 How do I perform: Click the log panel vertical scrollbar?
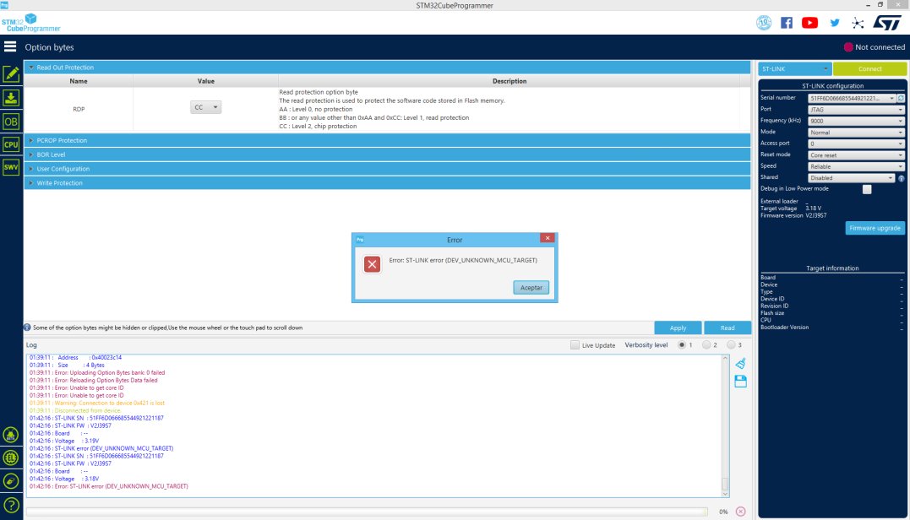(x=725, y=425)
